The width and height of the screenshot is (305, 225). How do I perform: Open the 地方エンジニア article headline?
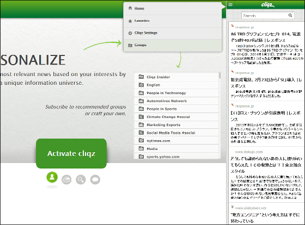click(265, 218)
